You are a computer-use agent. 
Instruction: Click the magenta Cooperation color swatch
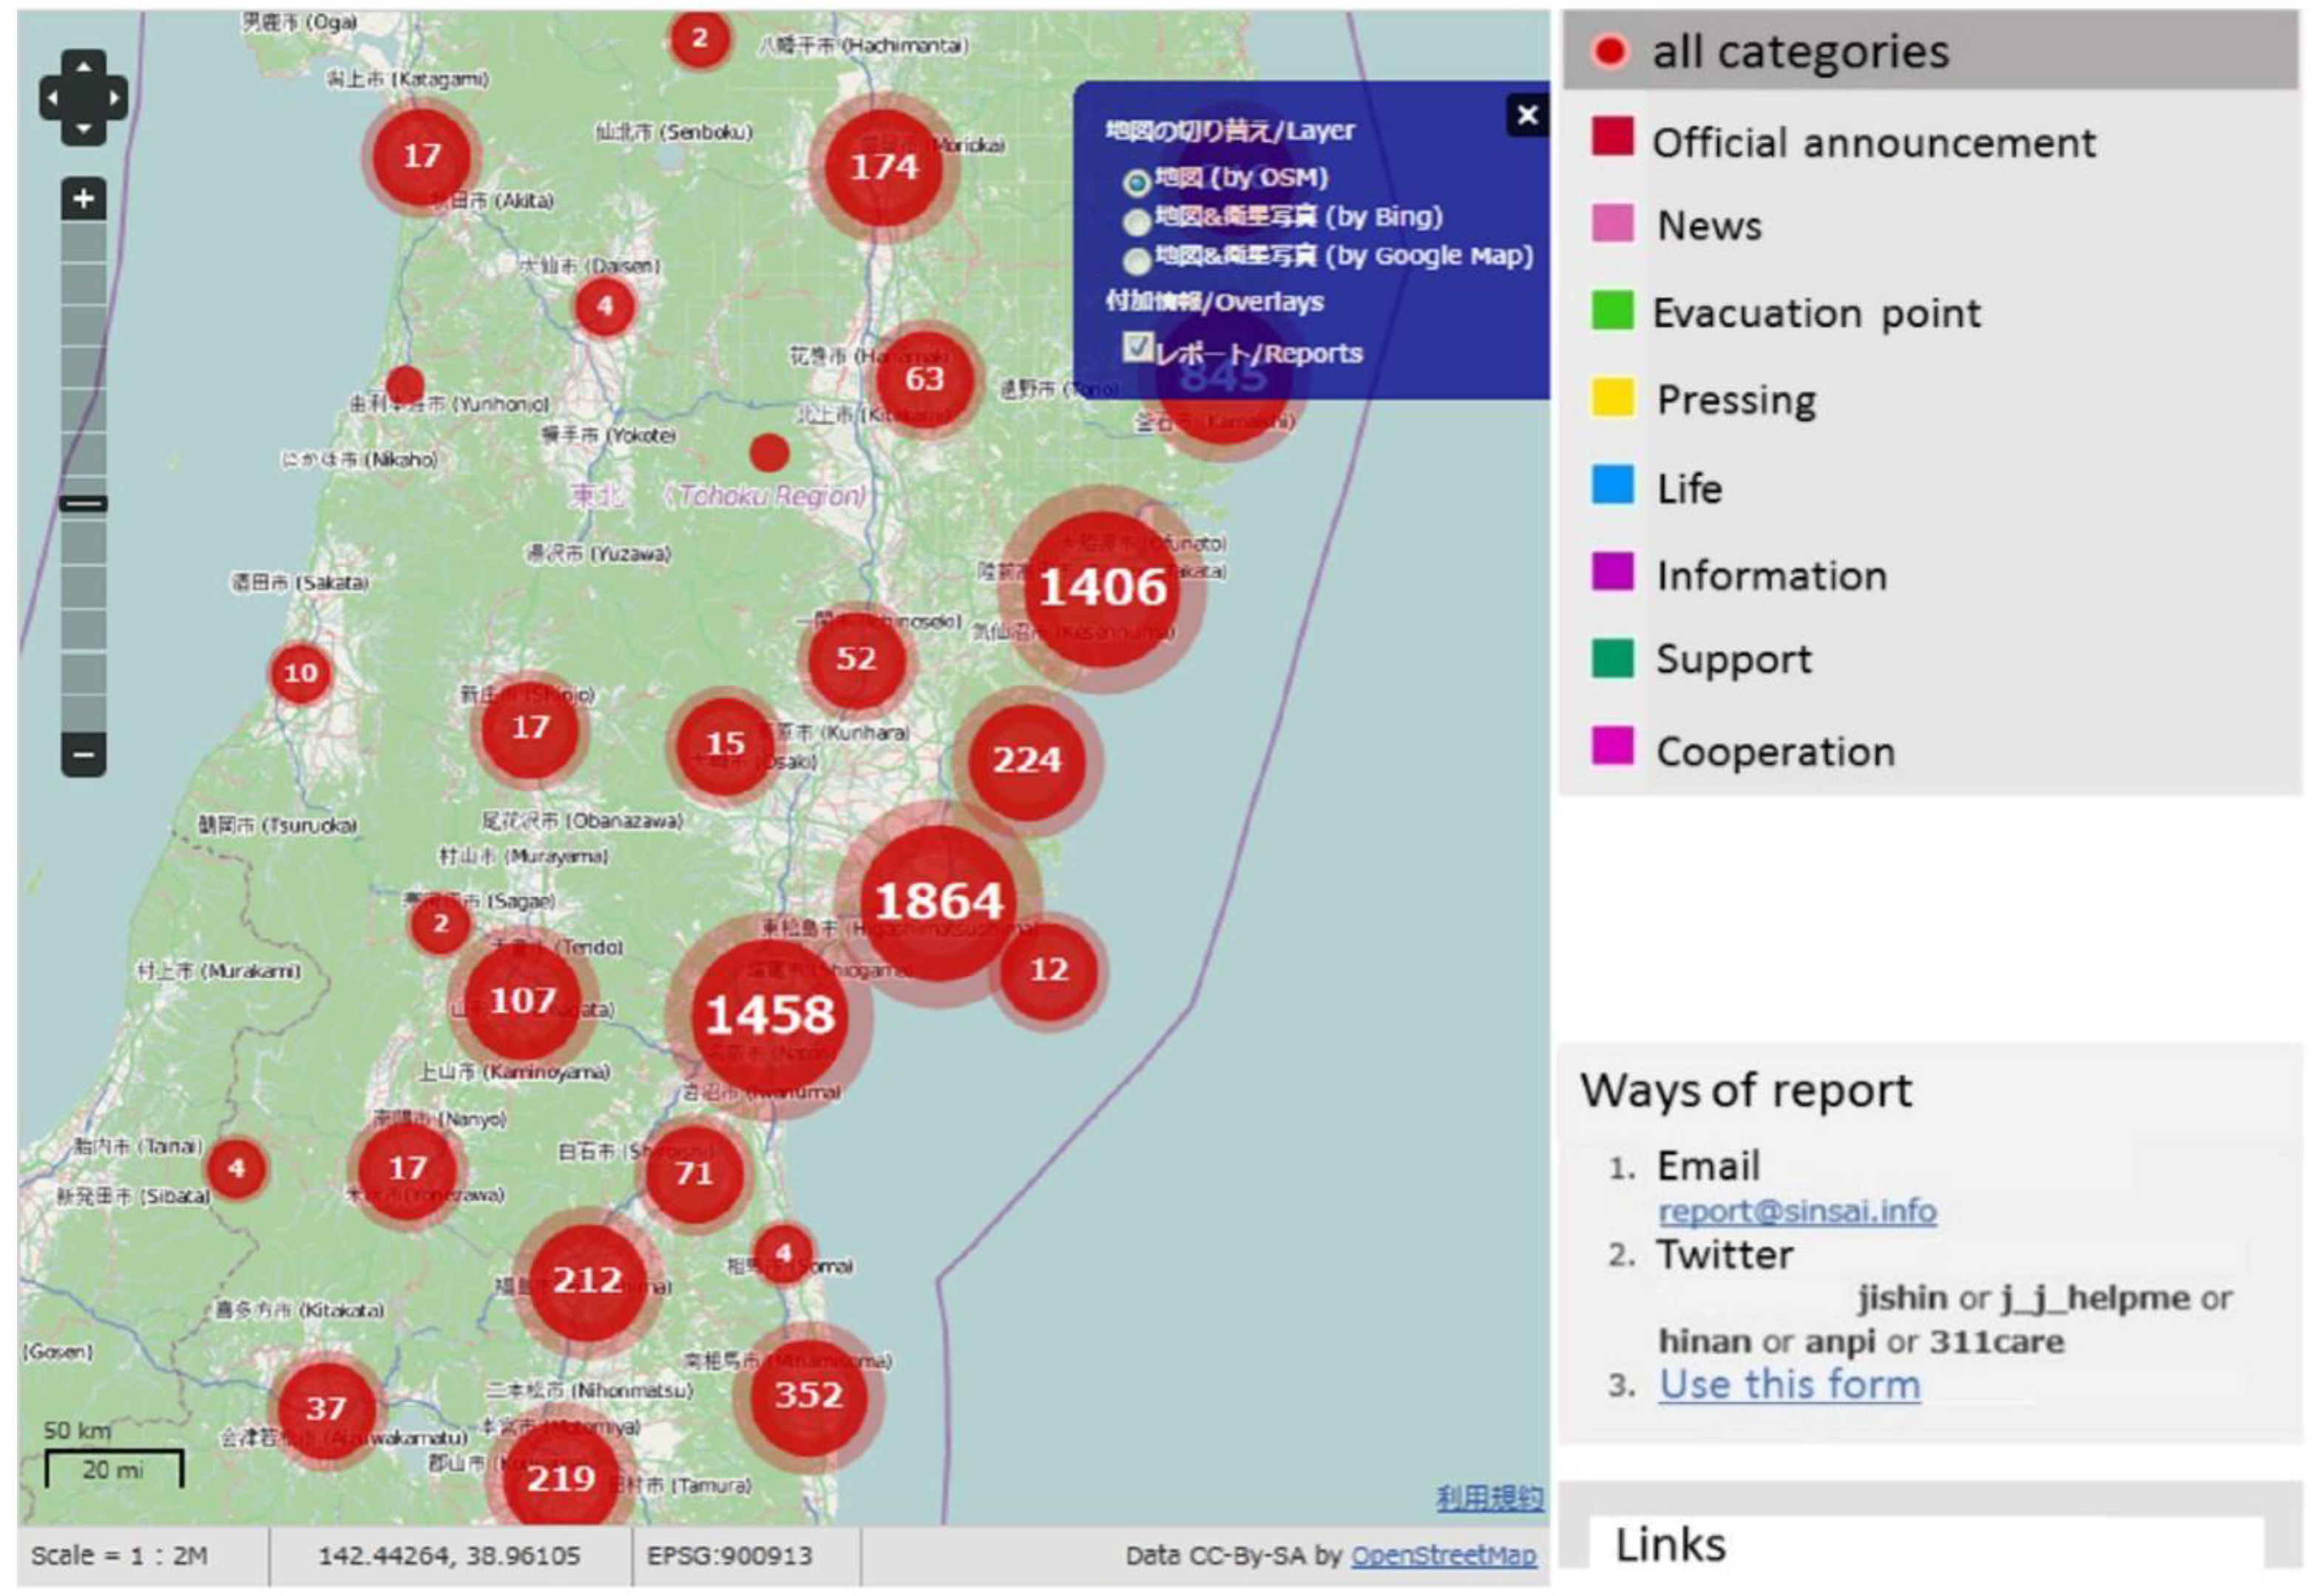click(1611, 746)
